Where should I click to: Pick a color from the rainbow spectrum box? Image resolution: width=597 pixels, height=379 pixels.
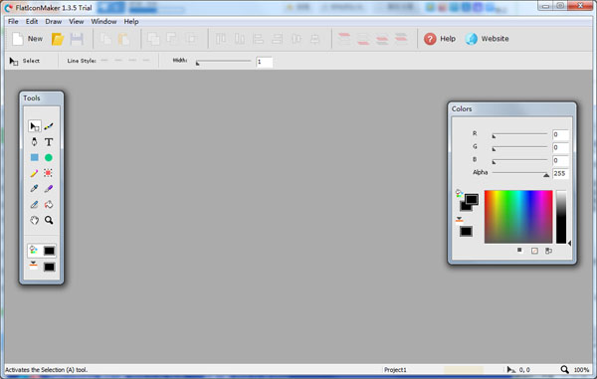(518, 217)
